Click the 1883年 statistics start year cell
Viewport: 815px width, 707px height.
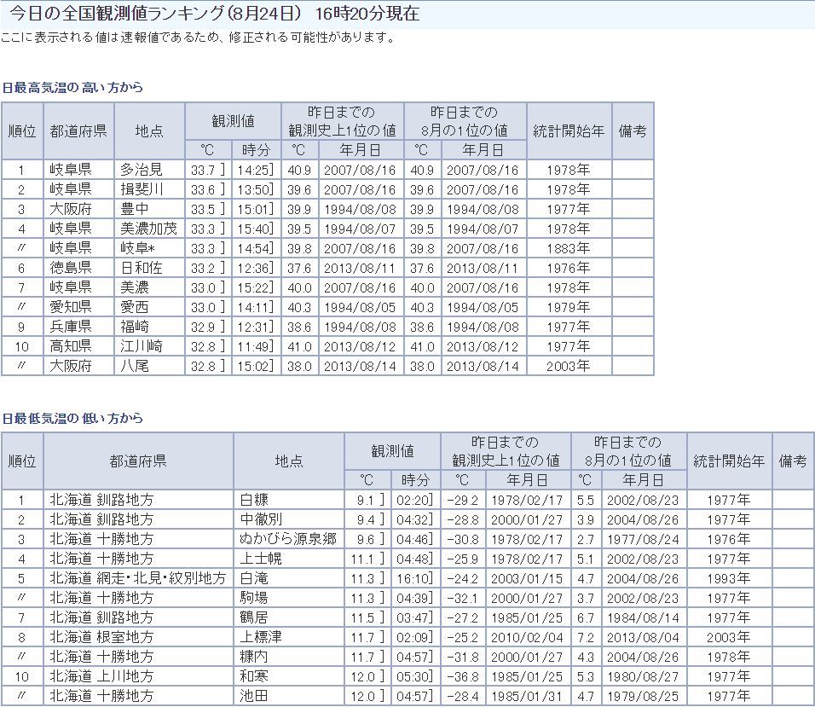569,248
